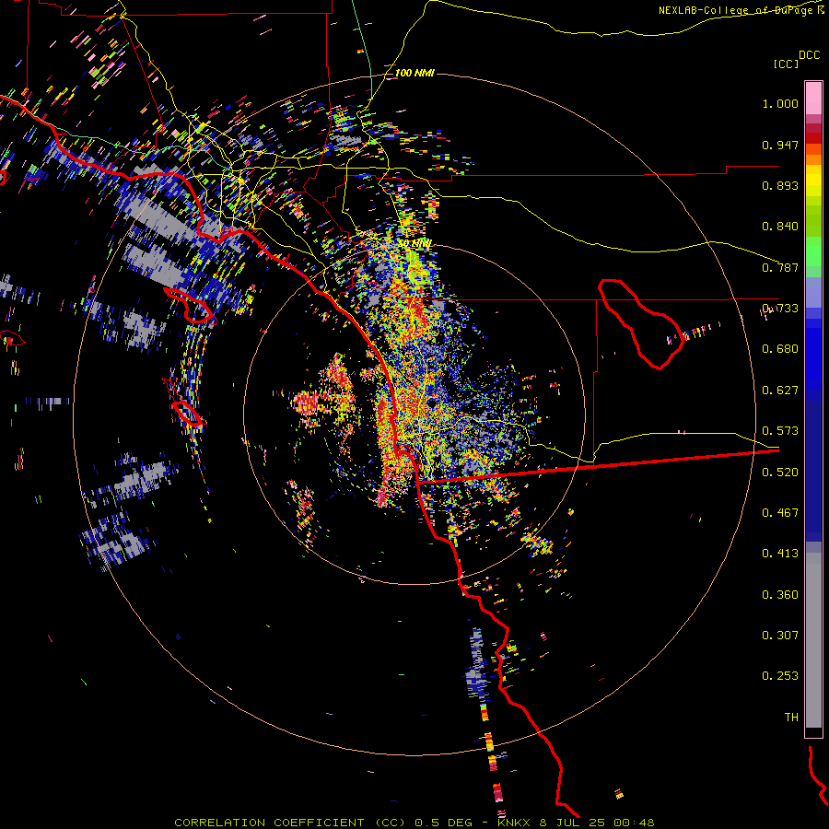Image resolution: width=829 pixels, height=829 pixels.
Task: Click the "0.360" color scale label
Action: pos(780,595)
